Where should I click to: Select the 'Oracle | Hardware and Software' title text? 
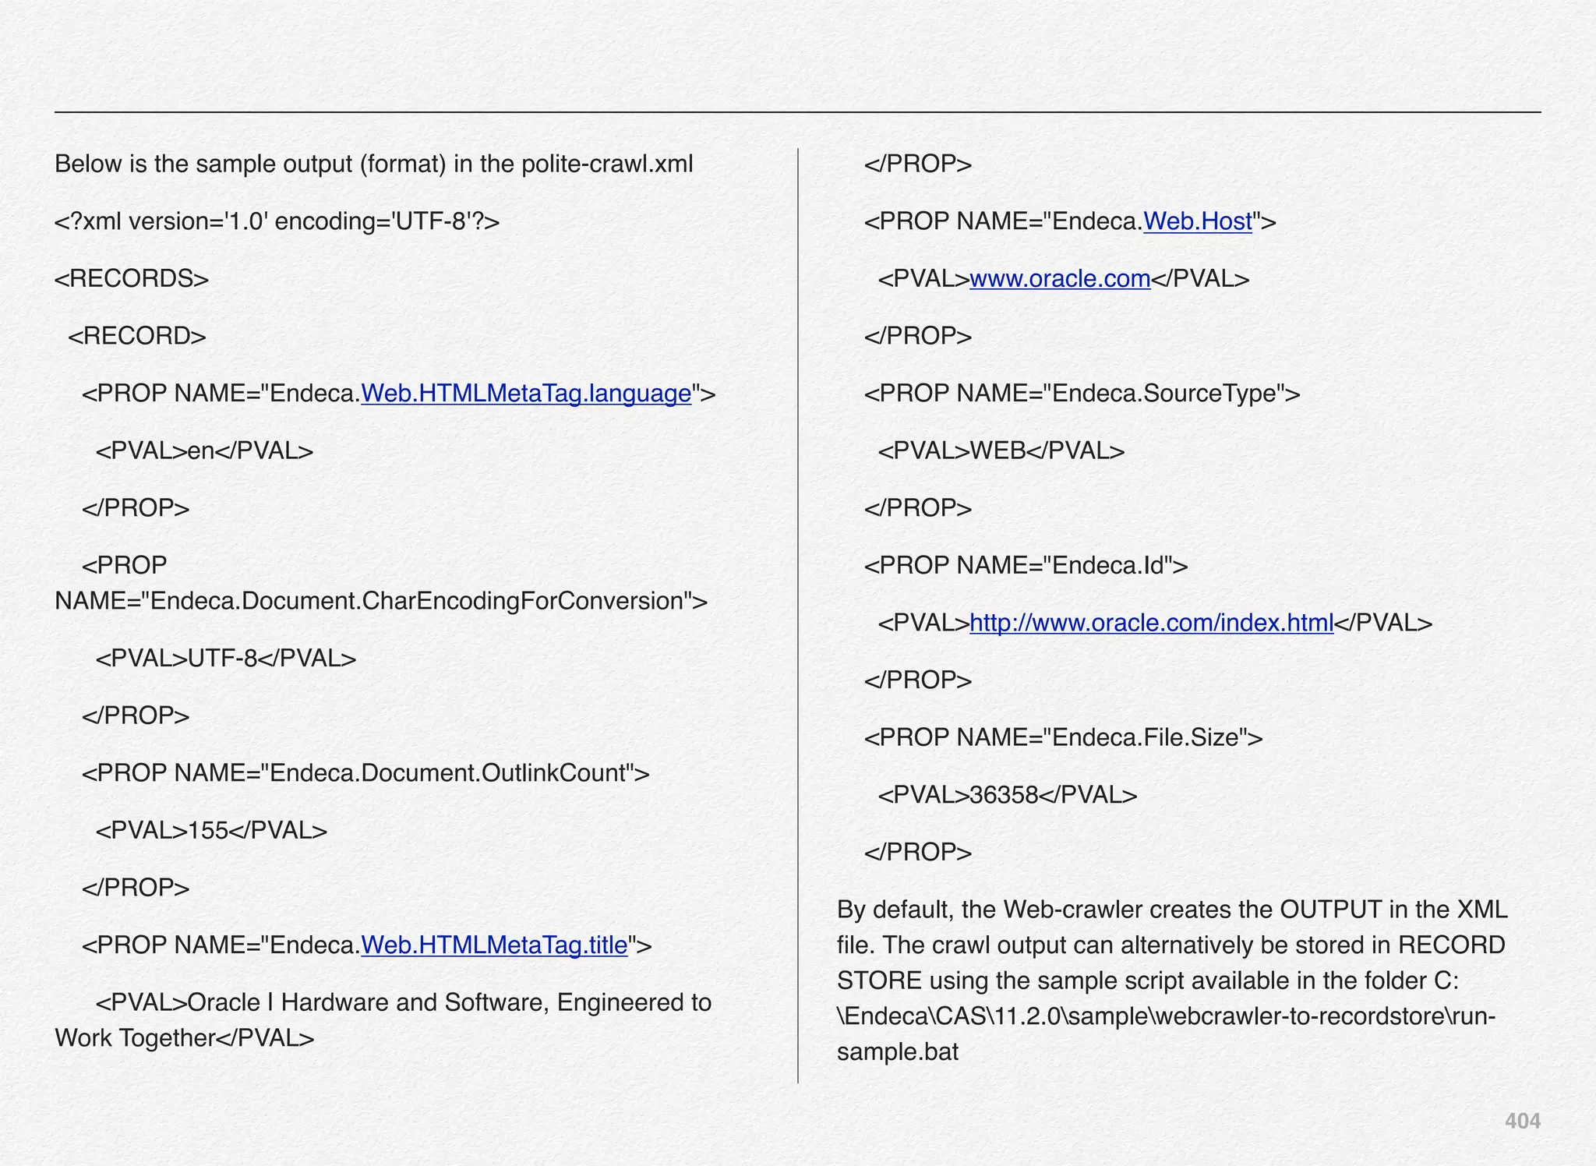click(404, 1003)
